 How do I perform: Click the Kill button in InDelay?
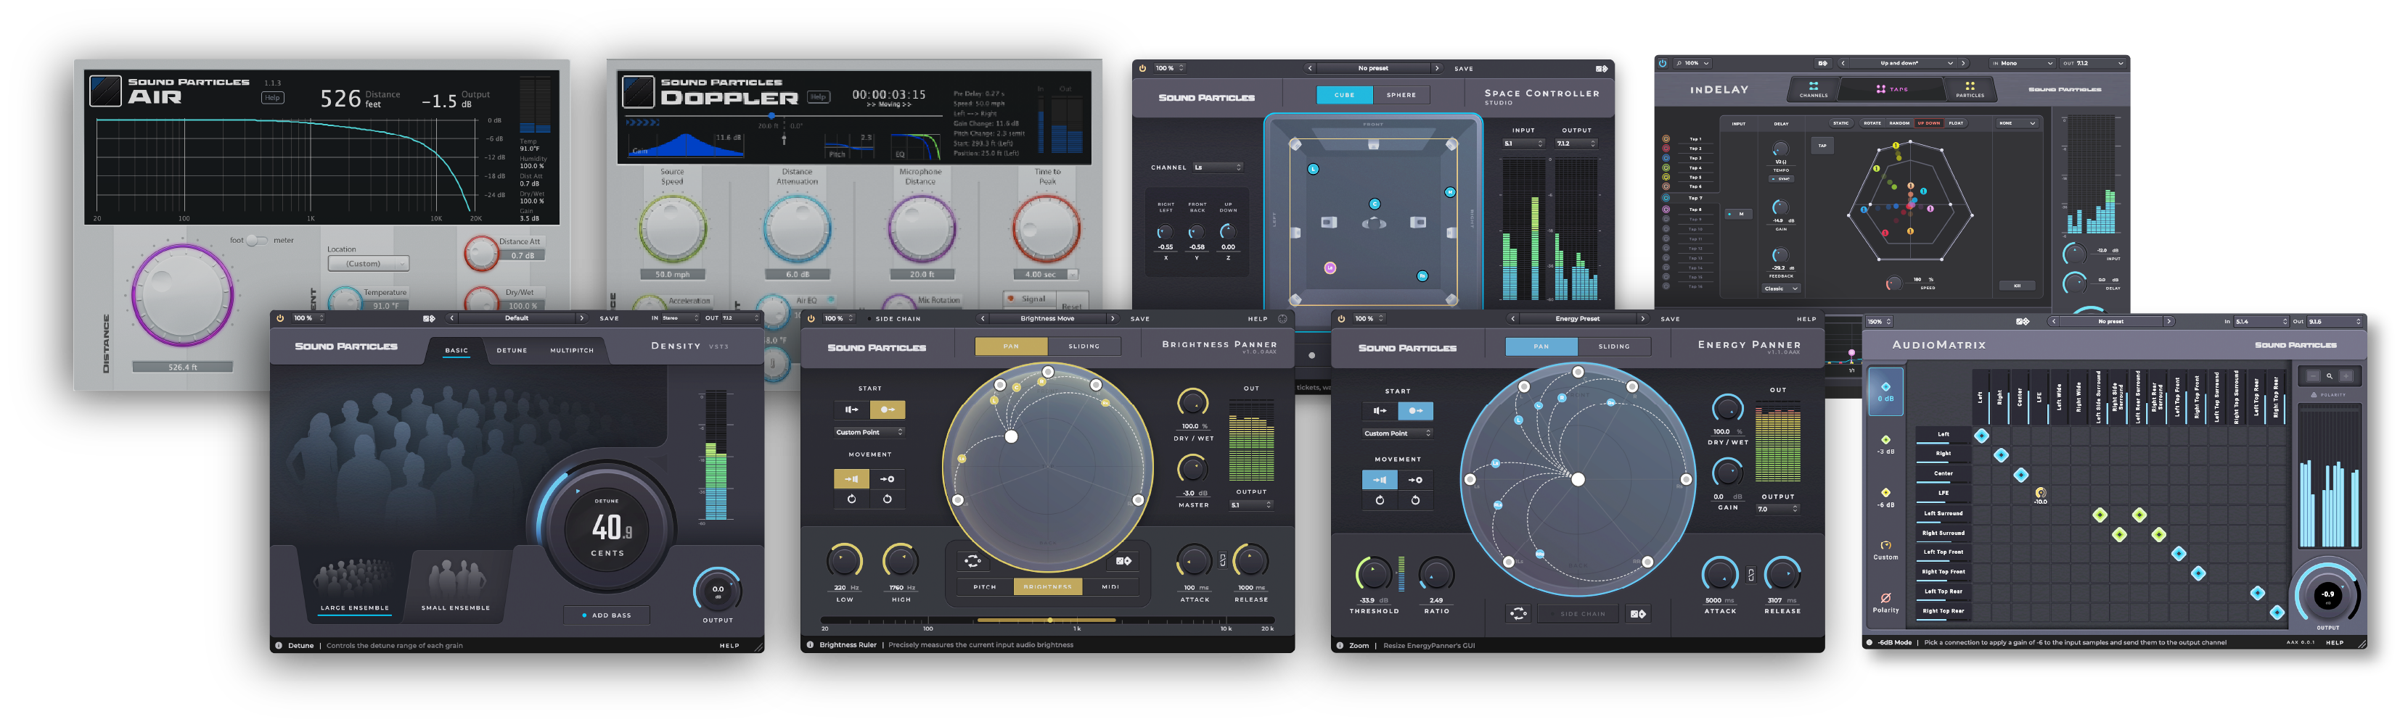pyautogui.click(x=2017, y=286)
